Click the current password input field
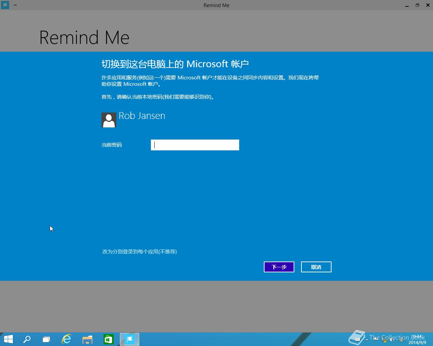 [x=195, y=145]
